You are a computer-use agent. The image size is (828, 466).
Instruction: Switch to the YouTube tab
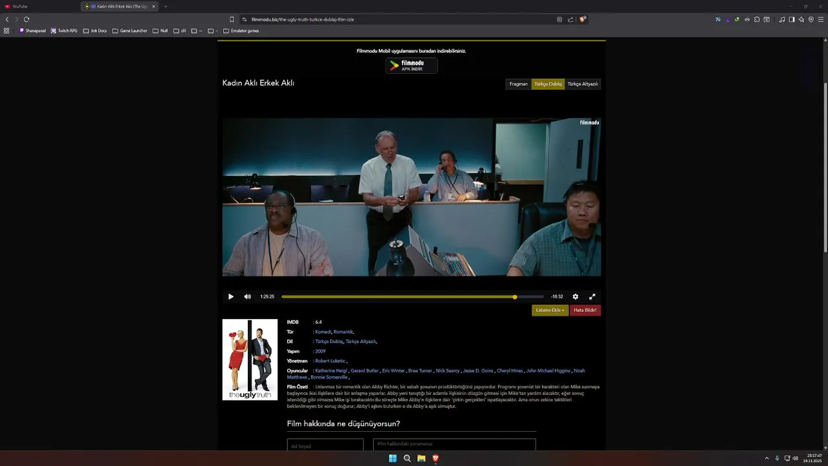39,6
